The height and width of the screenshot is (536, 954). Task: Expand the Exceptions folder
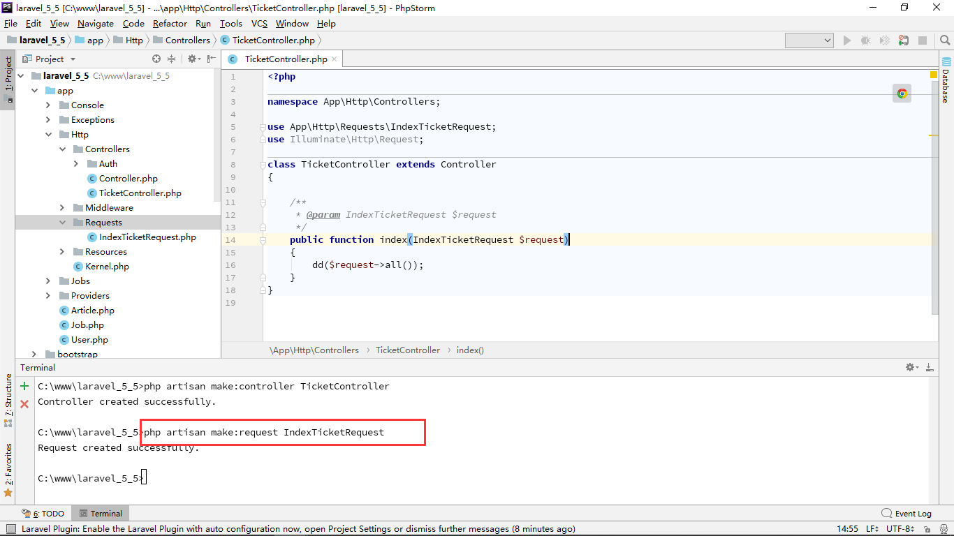coord(48,120)
